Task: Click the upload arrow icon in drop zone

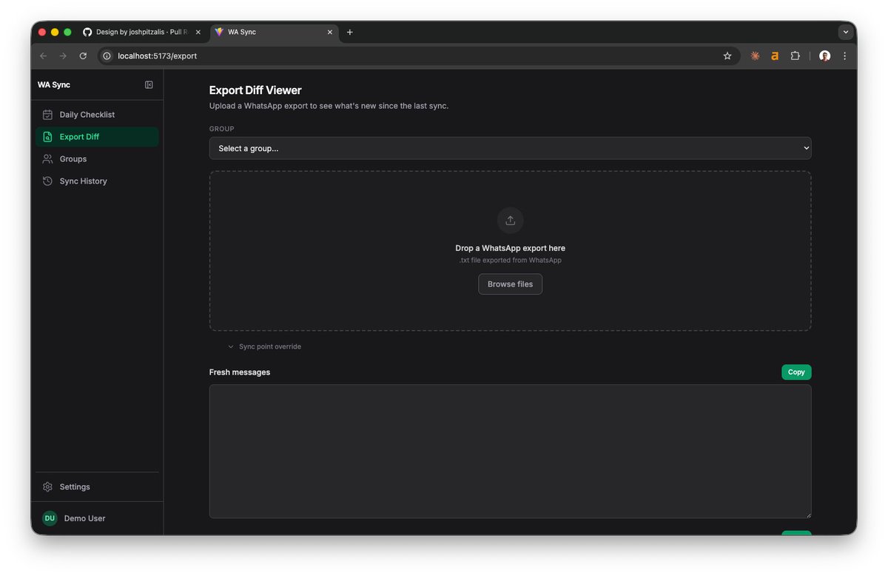Action: (x=511, y=221)
